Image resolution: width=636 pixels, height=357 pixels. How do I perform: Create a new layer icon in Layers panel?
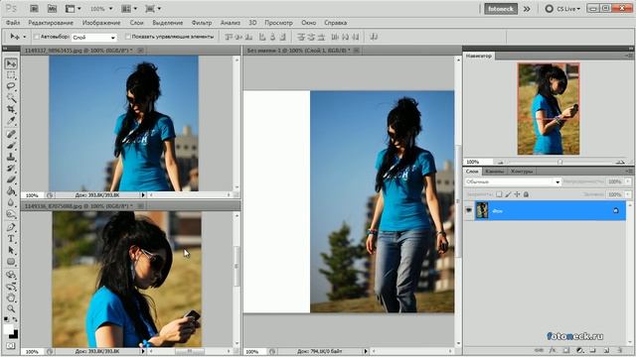[606, 350]
